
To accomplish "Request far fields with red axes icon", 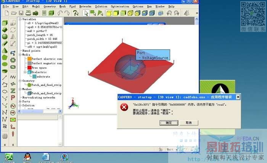I will (x=13, y=127).
